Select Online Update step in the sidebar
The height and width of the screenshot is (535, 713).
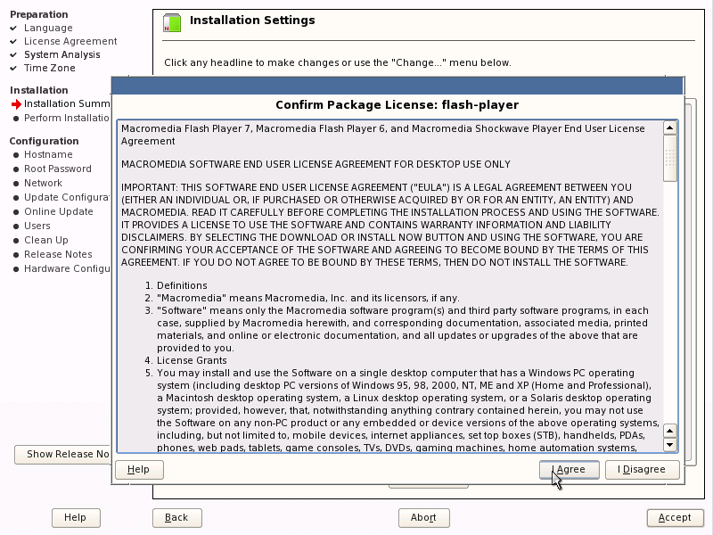59,211
